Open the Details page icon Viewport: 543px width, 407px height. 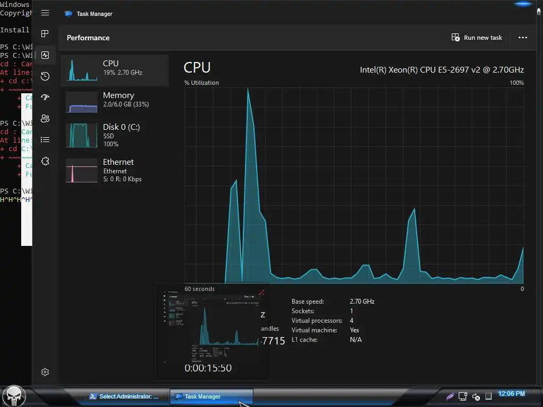click(x=45, y=140)
